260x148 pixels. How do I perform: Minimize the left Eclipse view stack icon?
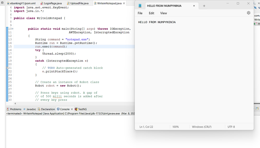2,3
